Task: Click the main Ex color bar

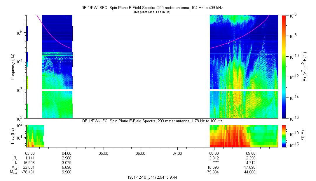Action: pyautogui.click(x=284, y=67)
